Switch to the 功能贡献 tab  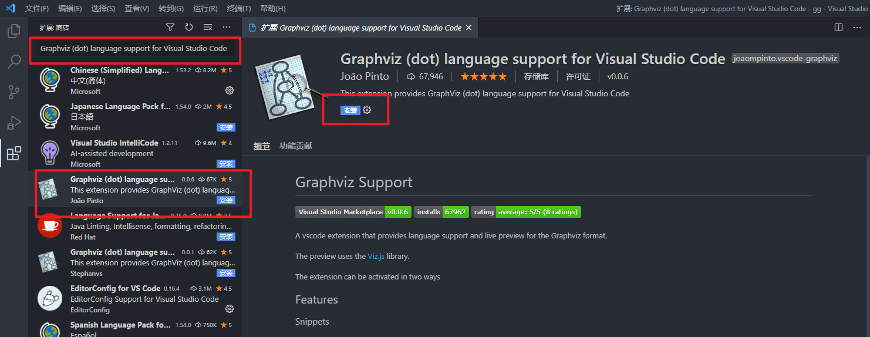[x=296, y=146]
